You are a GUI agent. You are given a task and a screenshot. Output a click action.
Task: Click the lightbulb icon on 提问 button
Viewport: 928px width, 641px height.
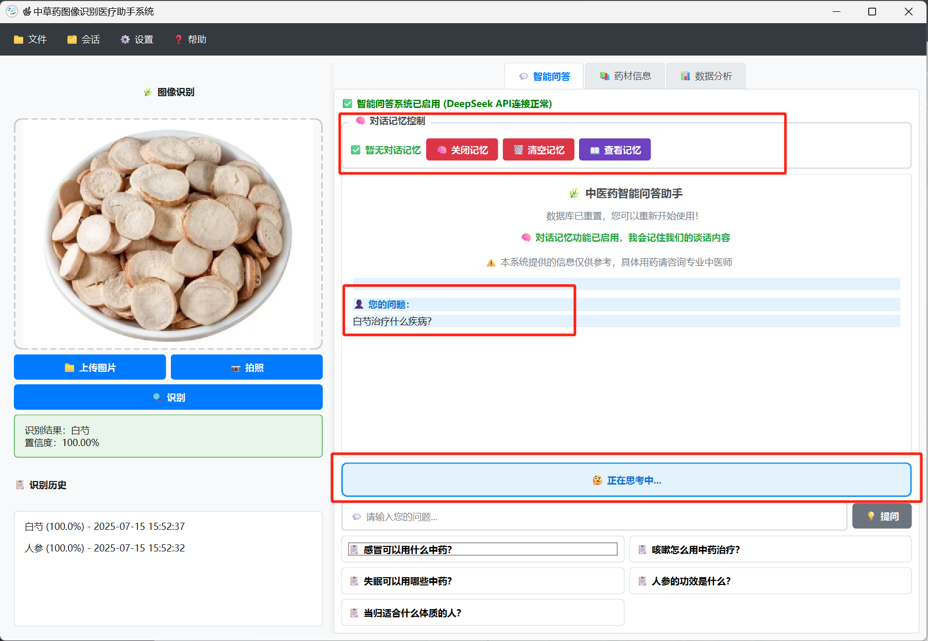(x=871, y=516)
